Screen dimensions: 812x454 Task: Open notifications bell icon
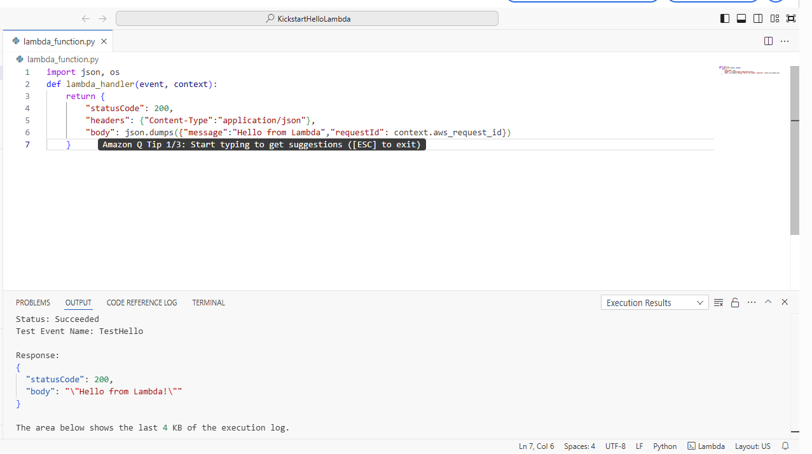[785, 446]
